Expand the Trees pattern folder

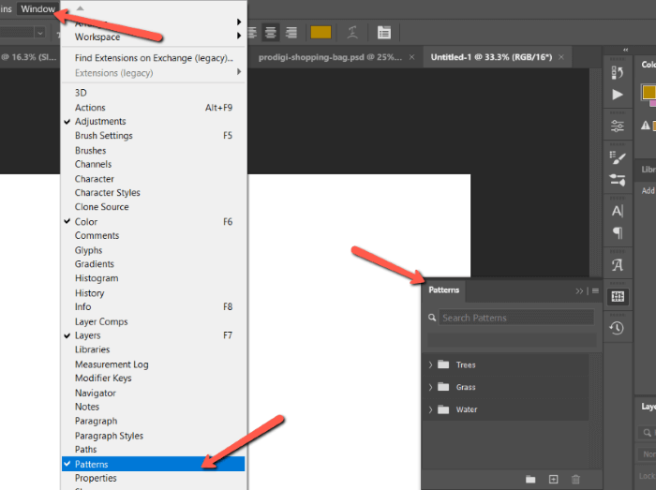point(431,364)
